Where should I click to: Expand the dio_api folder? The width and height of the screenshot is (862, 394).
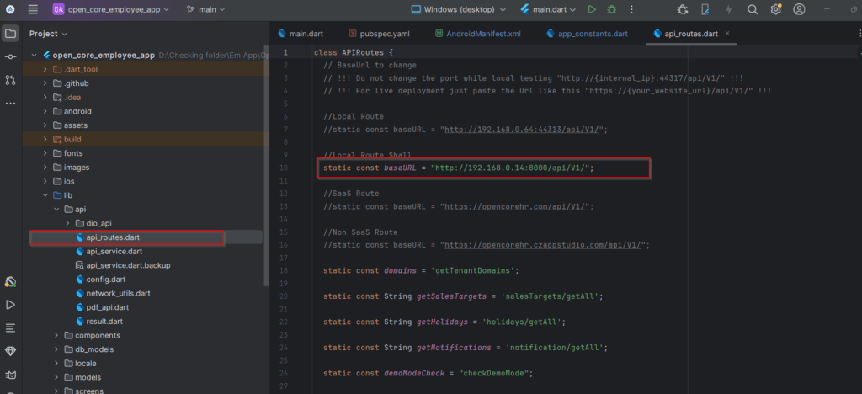pyautogui.click(x=68, y=223)
